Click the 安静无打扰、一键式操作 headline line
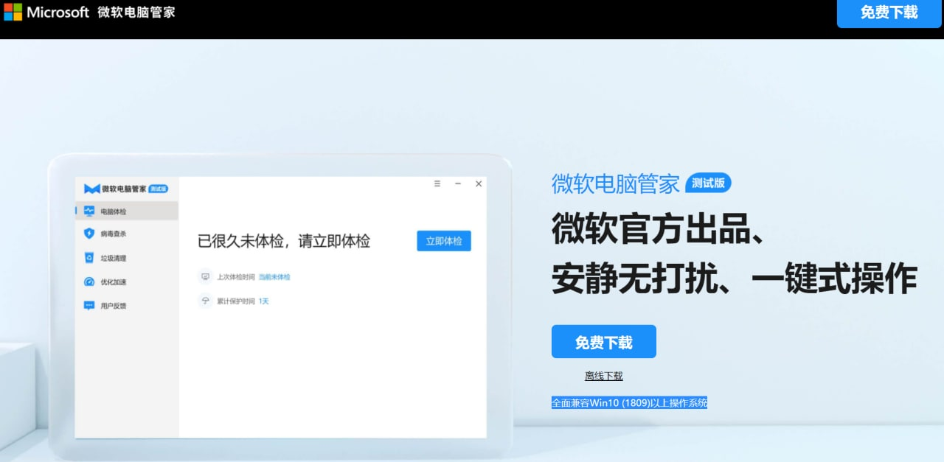The image size is (944, 462). [x=734, y=279]
